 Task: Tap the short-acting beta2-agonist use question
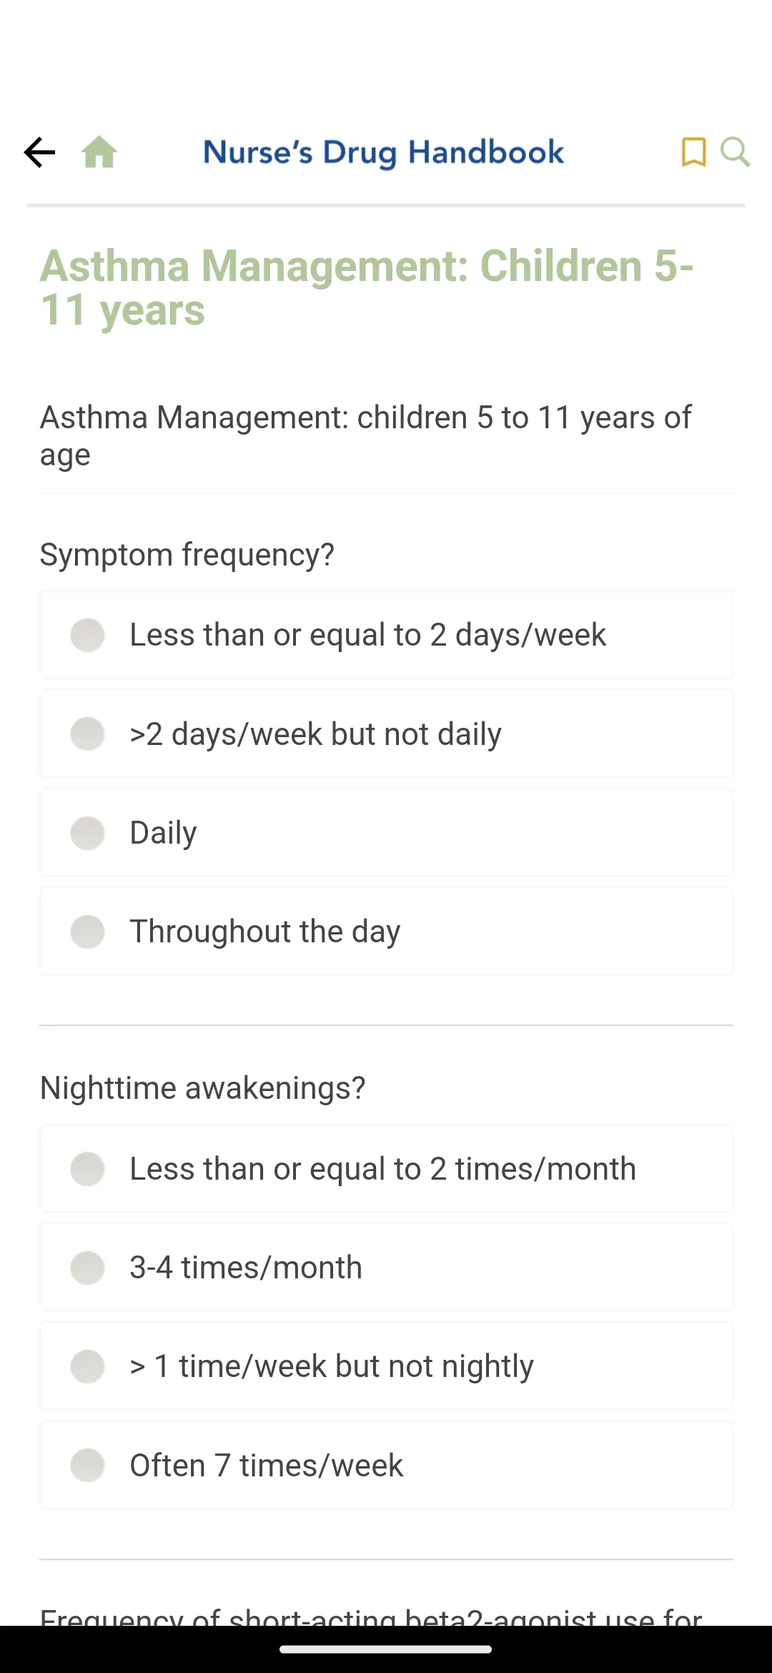(x=372, y=1616)
